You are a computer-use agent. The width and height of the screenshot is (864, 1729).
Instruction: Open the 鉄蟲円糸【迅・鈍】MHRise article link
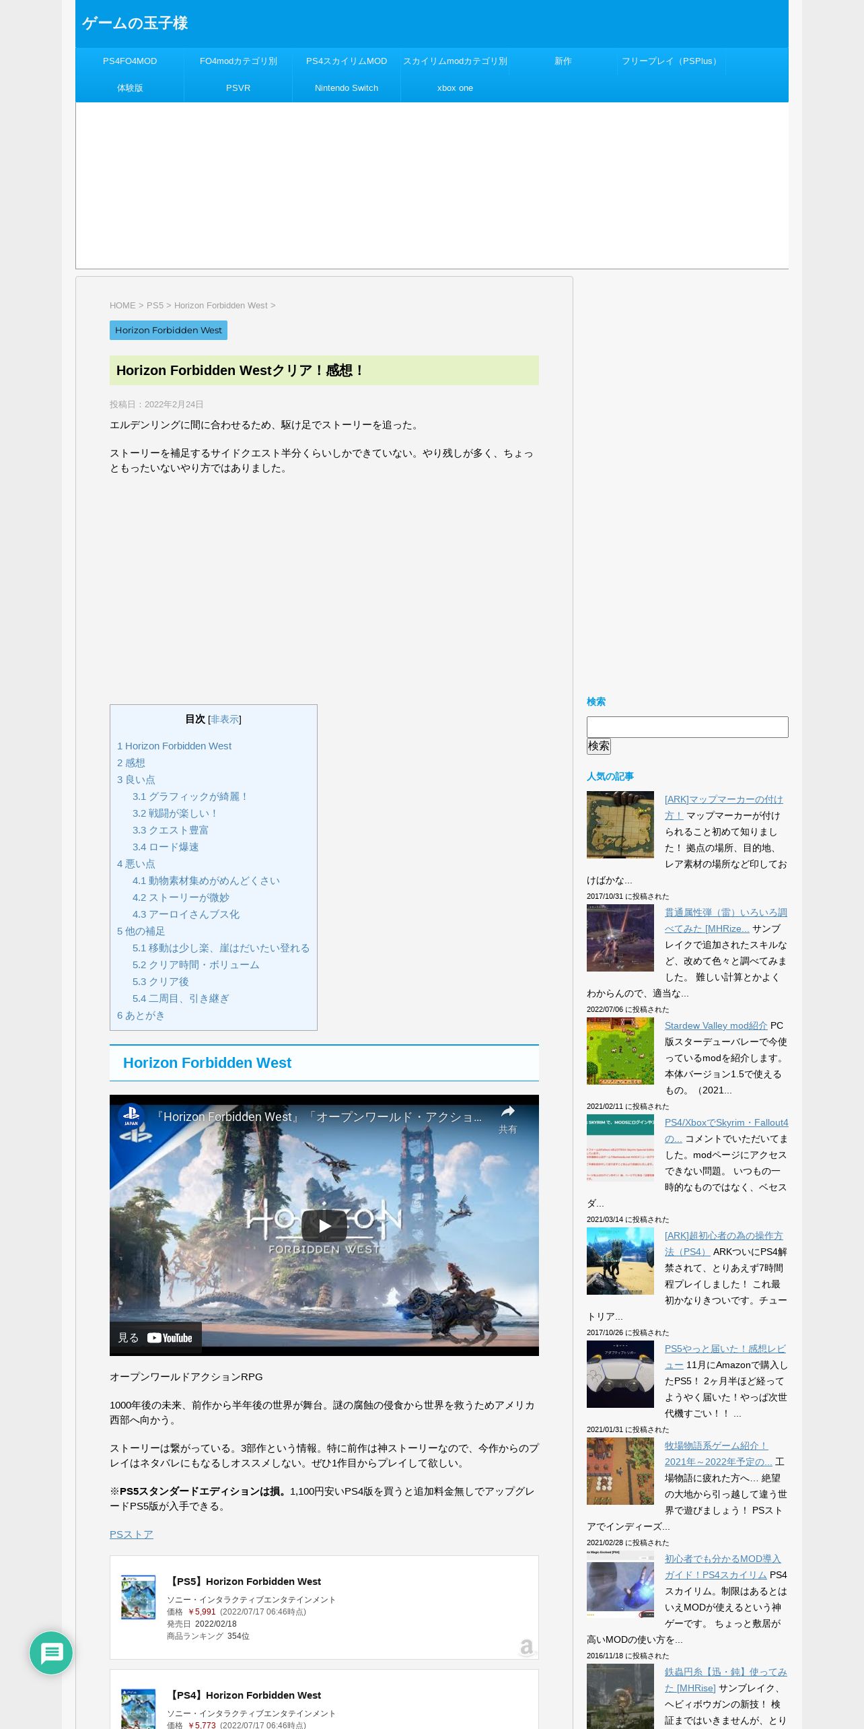coord(725,1680)
